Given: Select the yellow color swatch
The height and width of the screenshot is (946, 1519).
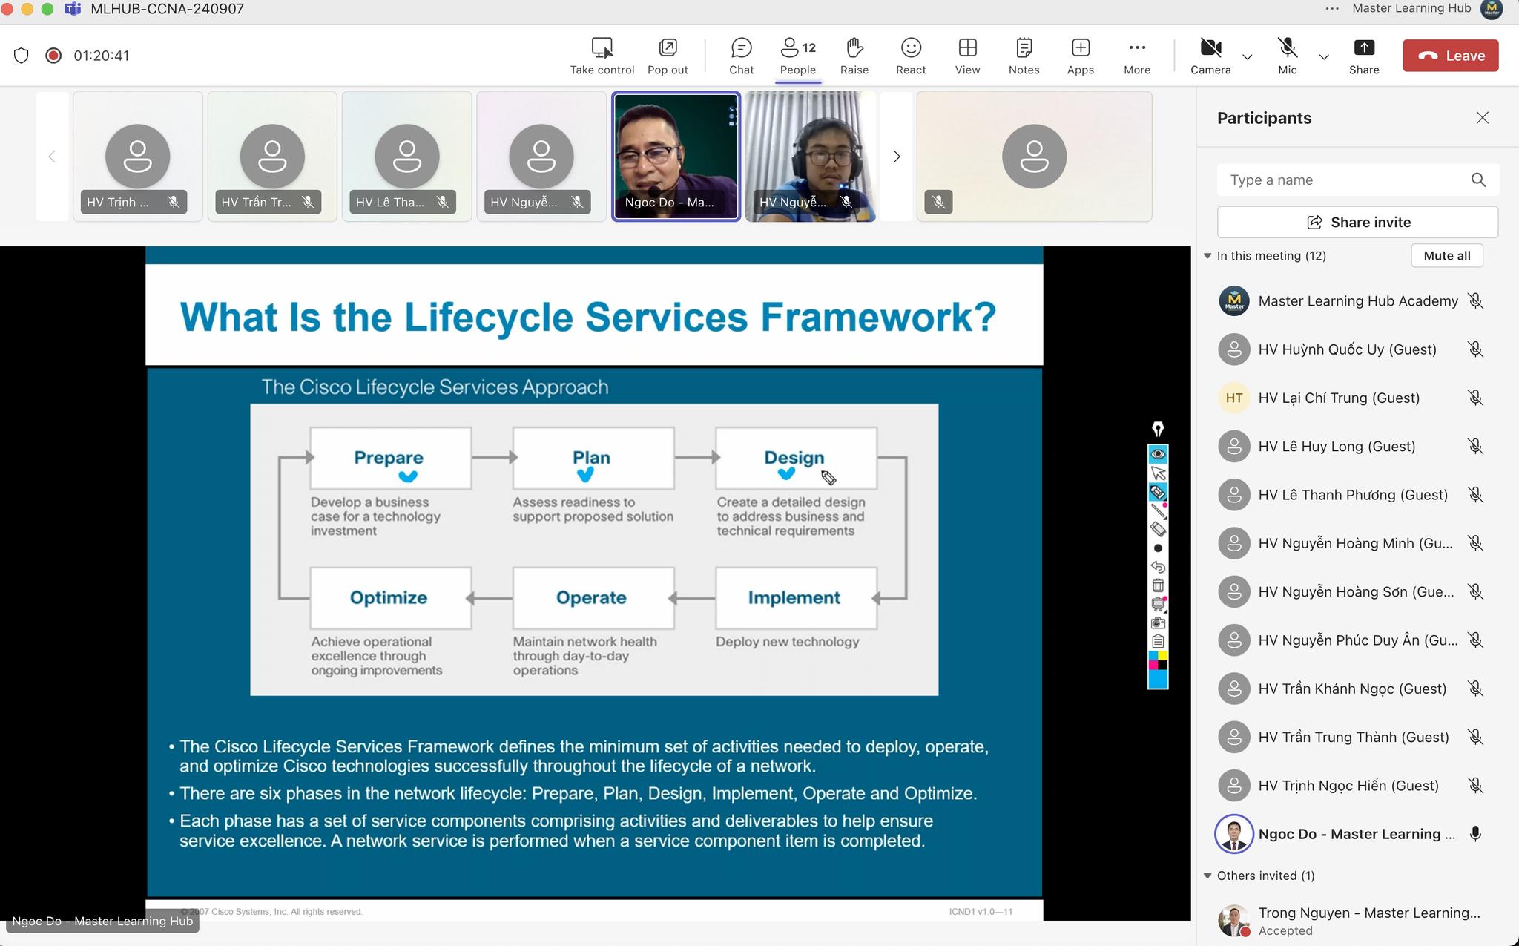Looking at the screenshot, I should 1163,655.
